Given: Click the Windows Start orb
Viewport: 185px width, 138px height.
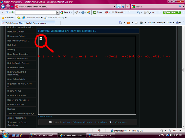Looking at the screenshot, I should (5, 135).
